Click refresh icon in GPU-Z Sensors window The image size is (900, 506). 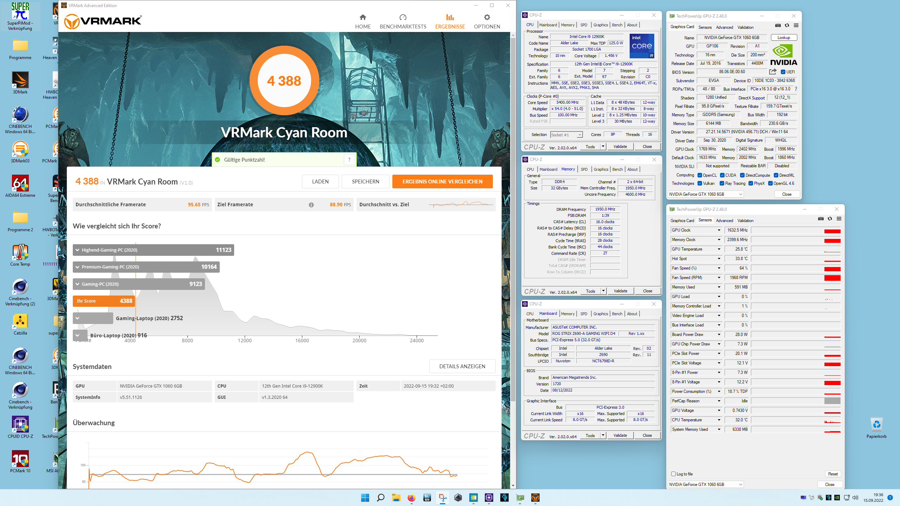[x=830, y=219]
